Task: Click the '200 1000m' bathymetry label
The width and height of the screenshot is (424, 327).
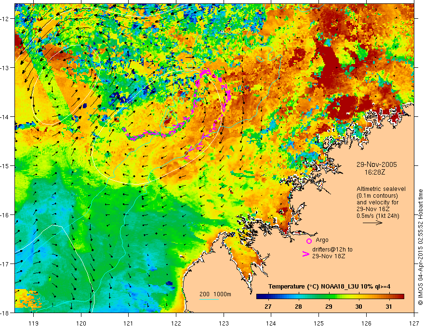Action: point(215,294)
